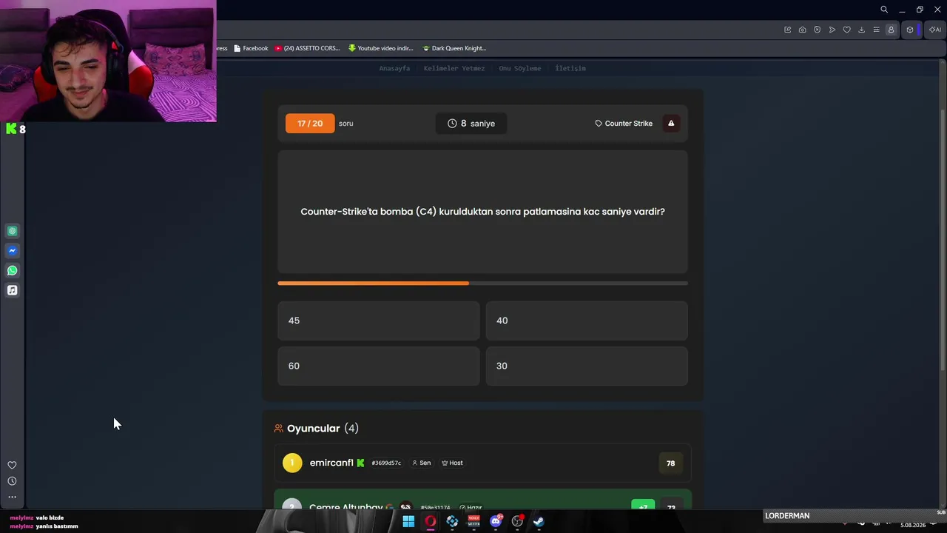Image resolution: width=947 pixels, height=533 pixels.
Task: Select answer 60
Action: coord(379,366)
